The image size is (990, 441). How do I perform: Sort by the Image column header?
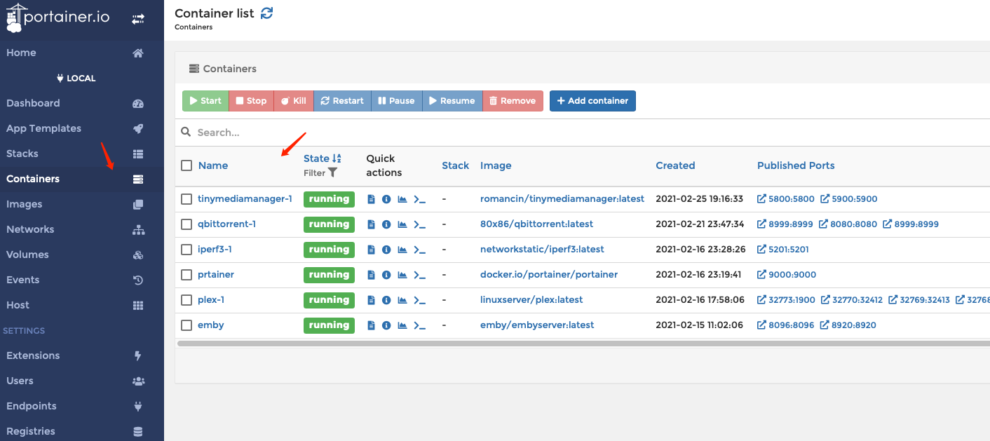coord(496,165)
